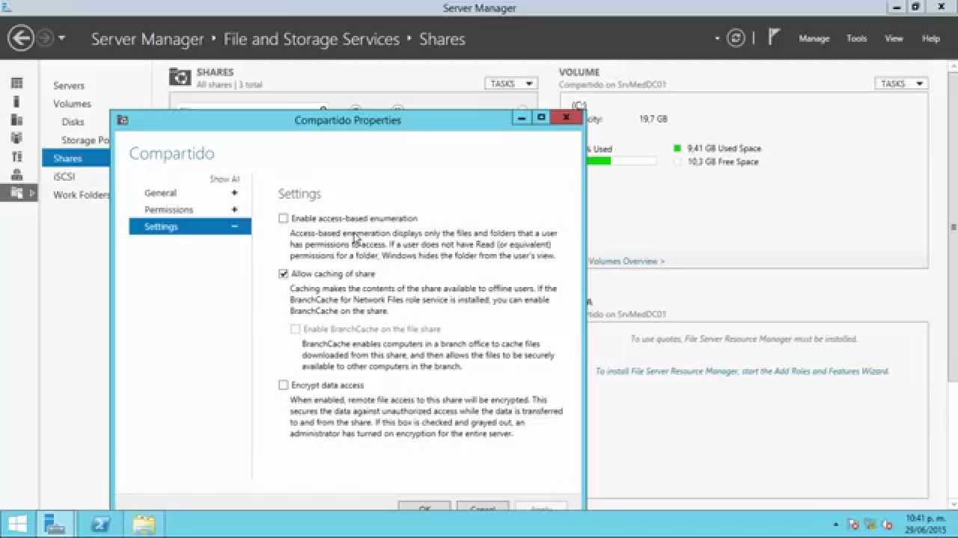Image resolution: width=958 pixels, height=538 pixels.
Task: Click the Action Center flag tray icon
Action: [x=853, y=525]
